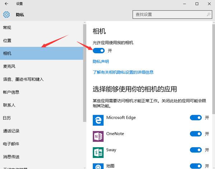This screenshot has width=215, height=169.
Task: Click the search magnifier icon
Action: pos(208,14)
